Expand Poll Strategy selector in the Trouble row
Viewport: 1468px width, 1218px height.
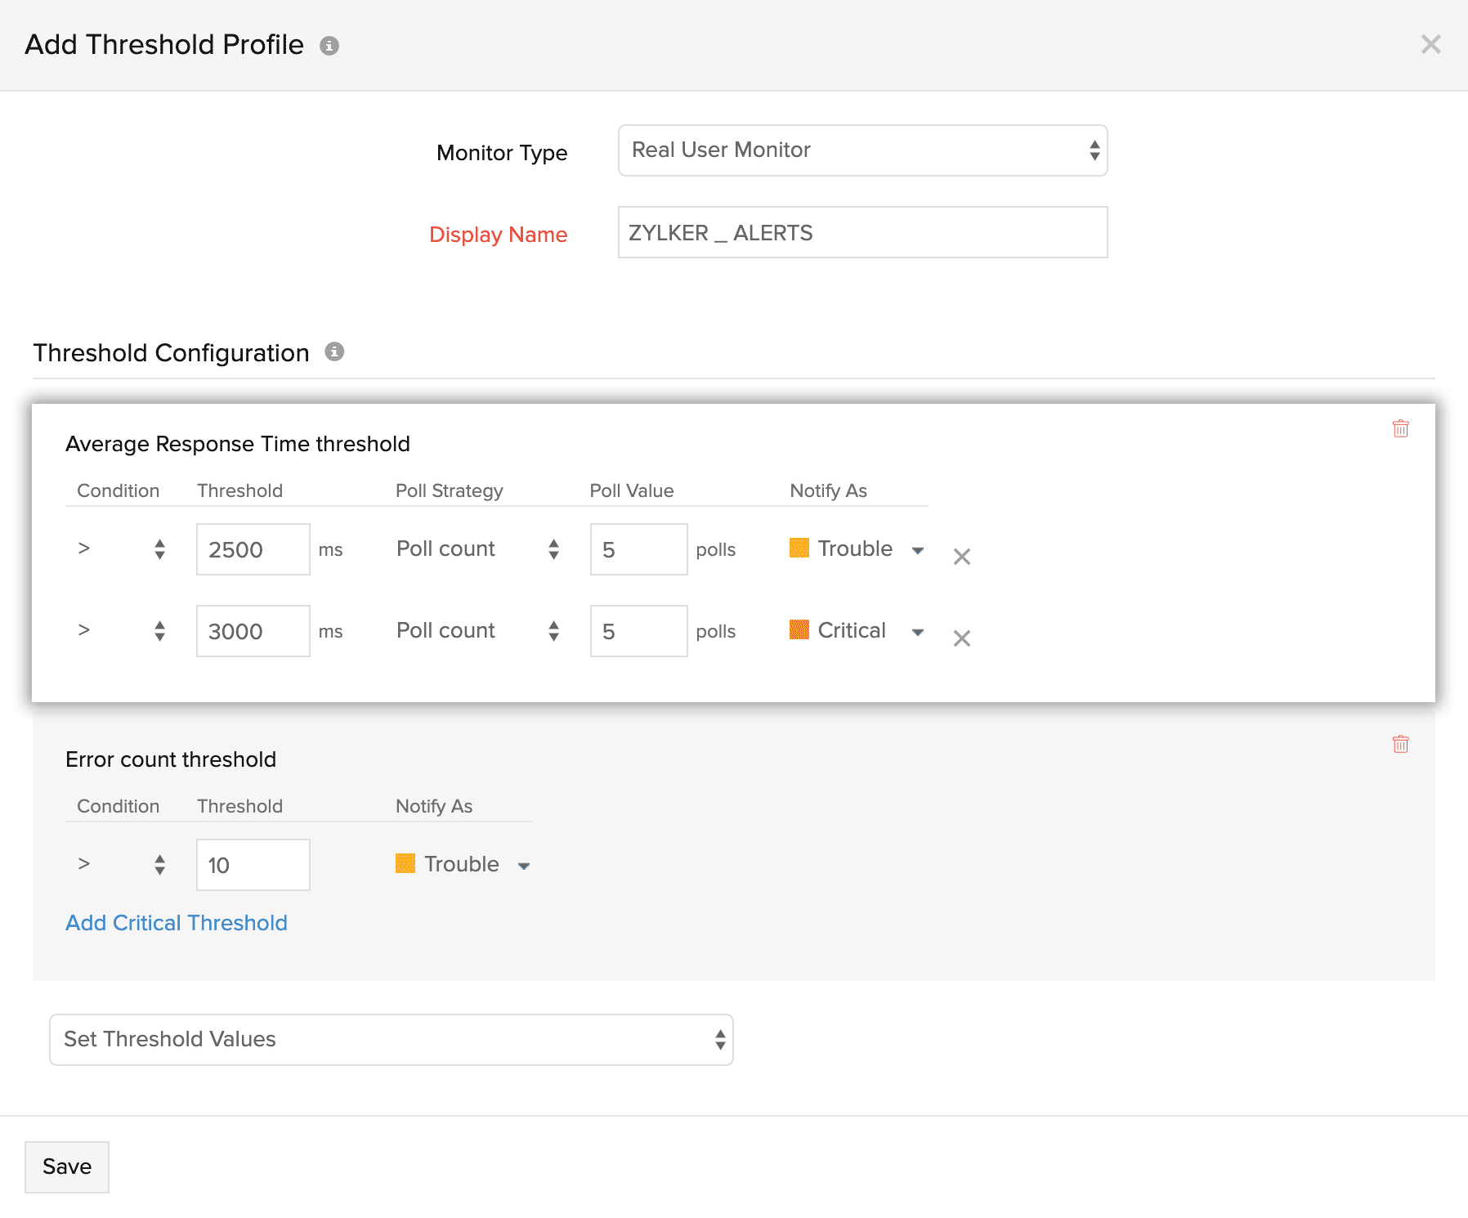tap(477, 549)
